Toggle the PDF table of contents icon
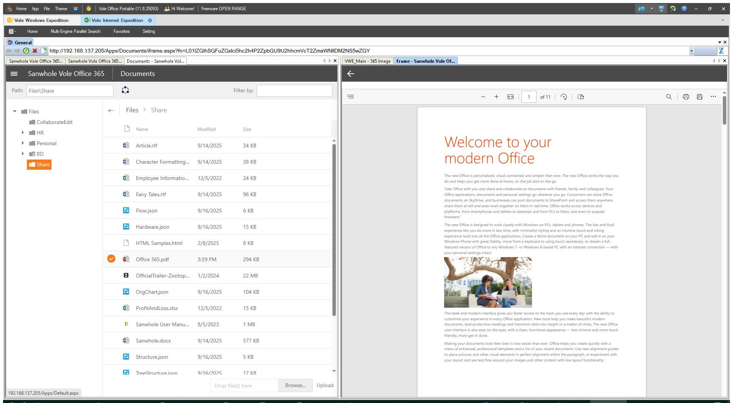The height and width of the screenshot is (403, 733). pyautogui.click(x=351, y=97)
